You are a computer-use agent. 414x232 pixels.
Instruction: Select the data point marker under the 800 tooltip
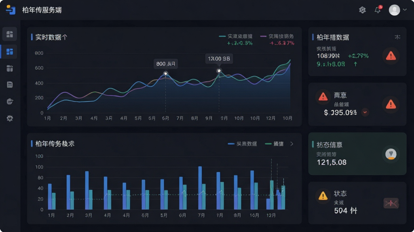click(x=165, y=74)
